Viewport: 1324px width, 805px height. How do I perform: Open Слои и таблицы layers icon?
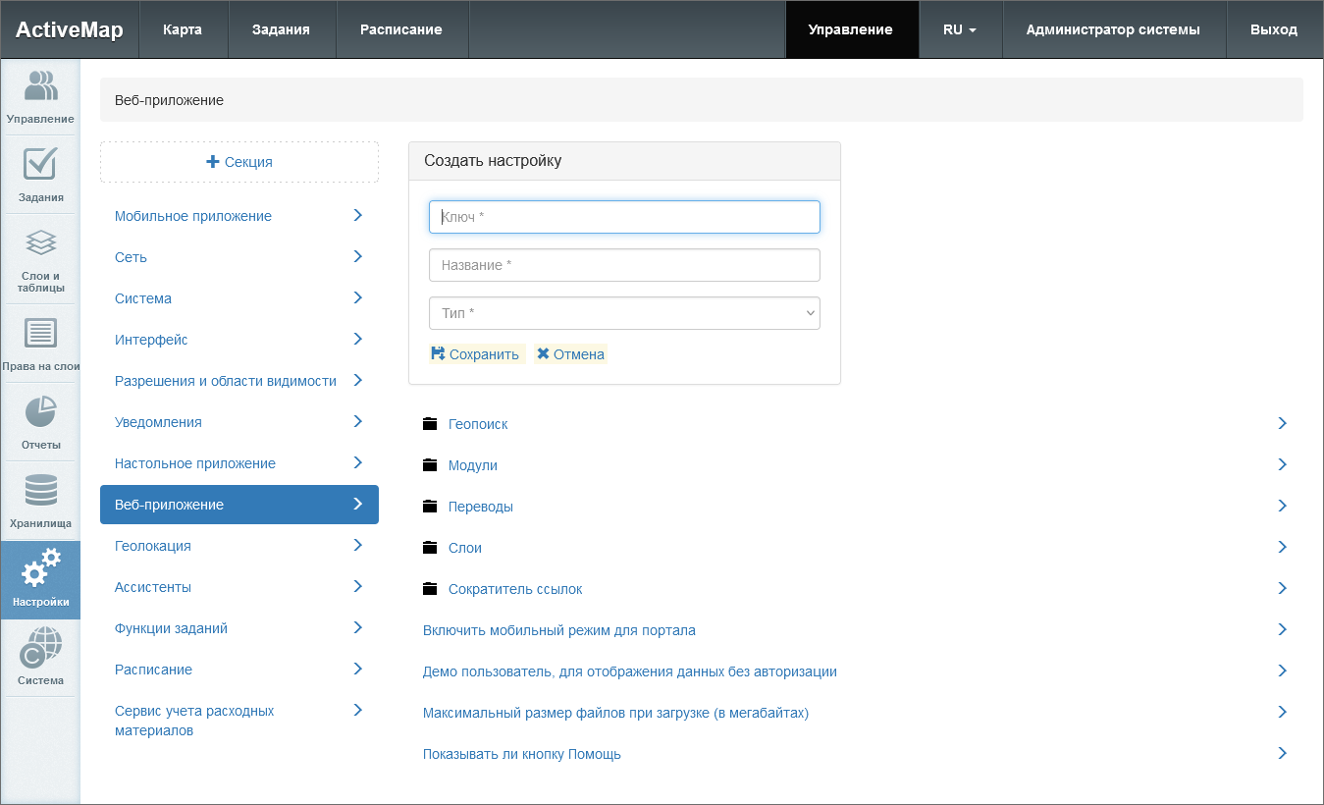click(40, 243)
